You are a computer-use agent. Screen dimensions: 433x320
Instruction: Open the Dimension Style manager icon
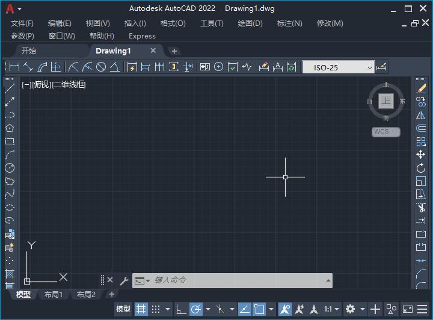(381, 67)
